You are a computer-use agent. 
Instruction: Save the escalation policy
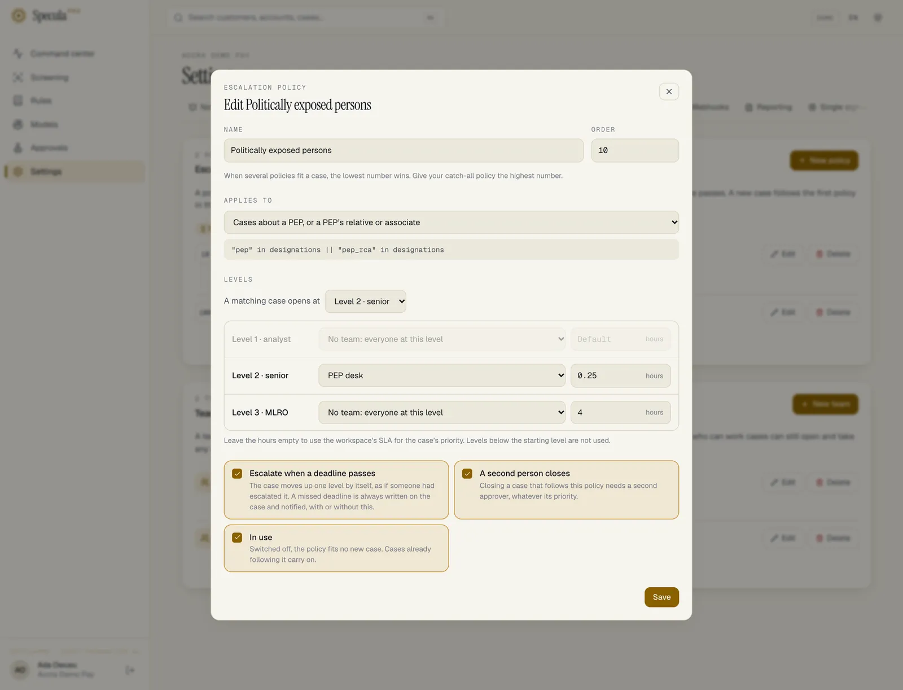661,597
